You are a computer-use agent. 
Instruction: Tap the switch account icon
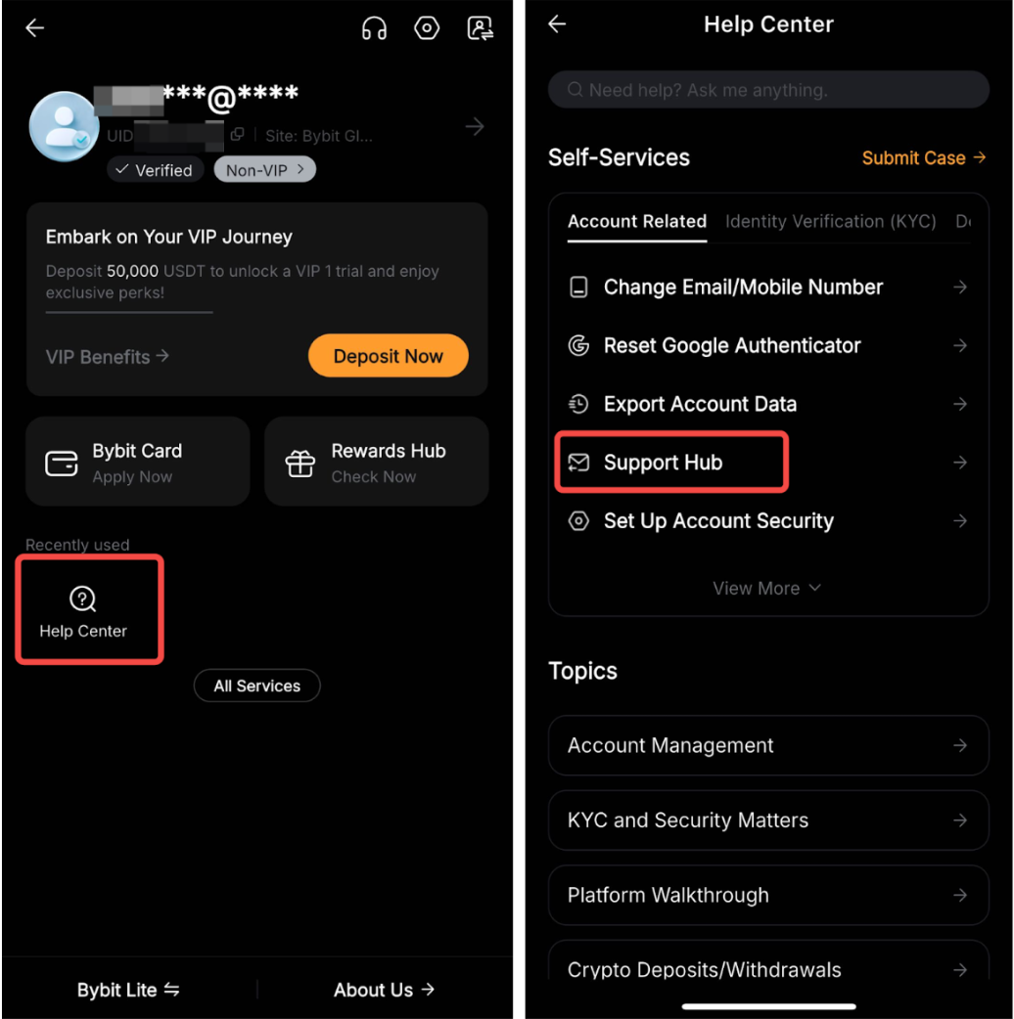pos(480,28)
